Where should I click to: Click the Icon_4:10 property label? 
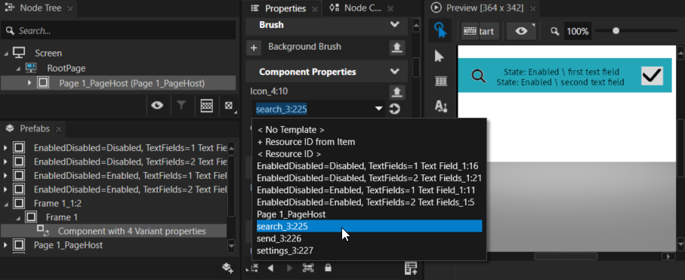tap(269, 91)
